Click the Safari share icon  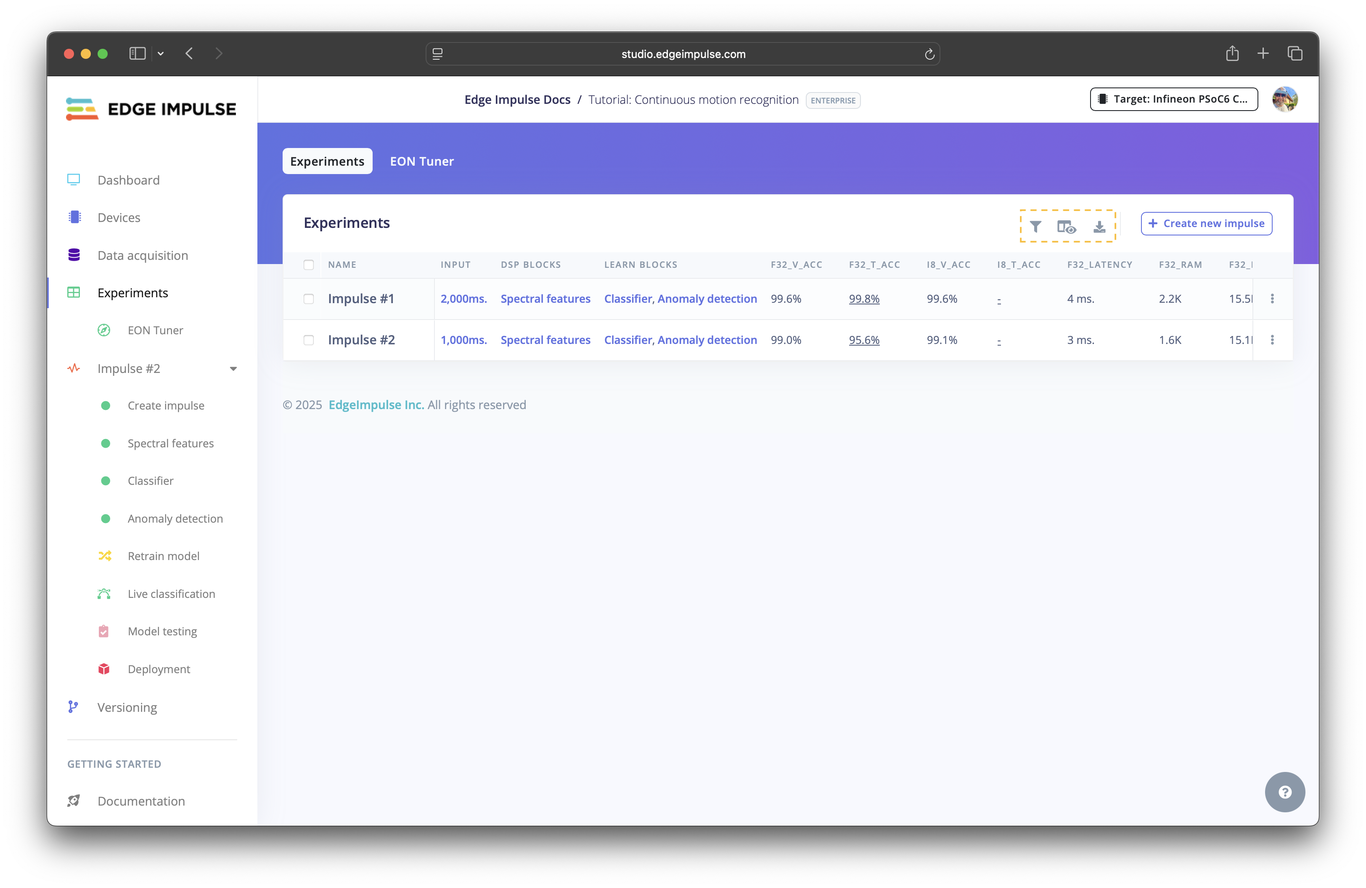coord(1232,54)
